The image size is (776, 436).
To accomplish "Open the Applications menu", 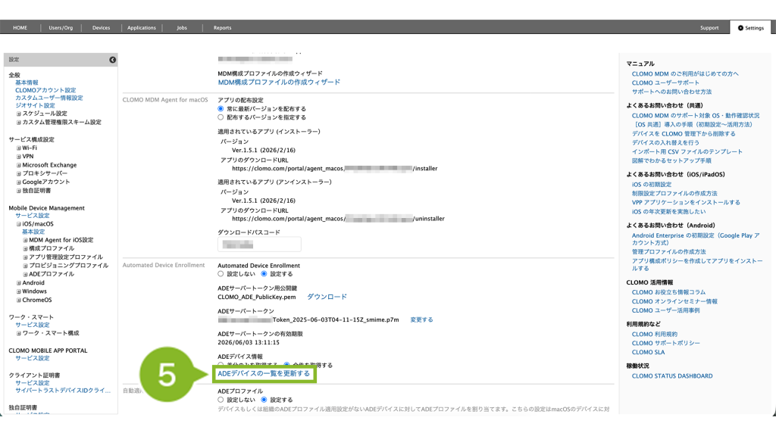I will point(142,28).
